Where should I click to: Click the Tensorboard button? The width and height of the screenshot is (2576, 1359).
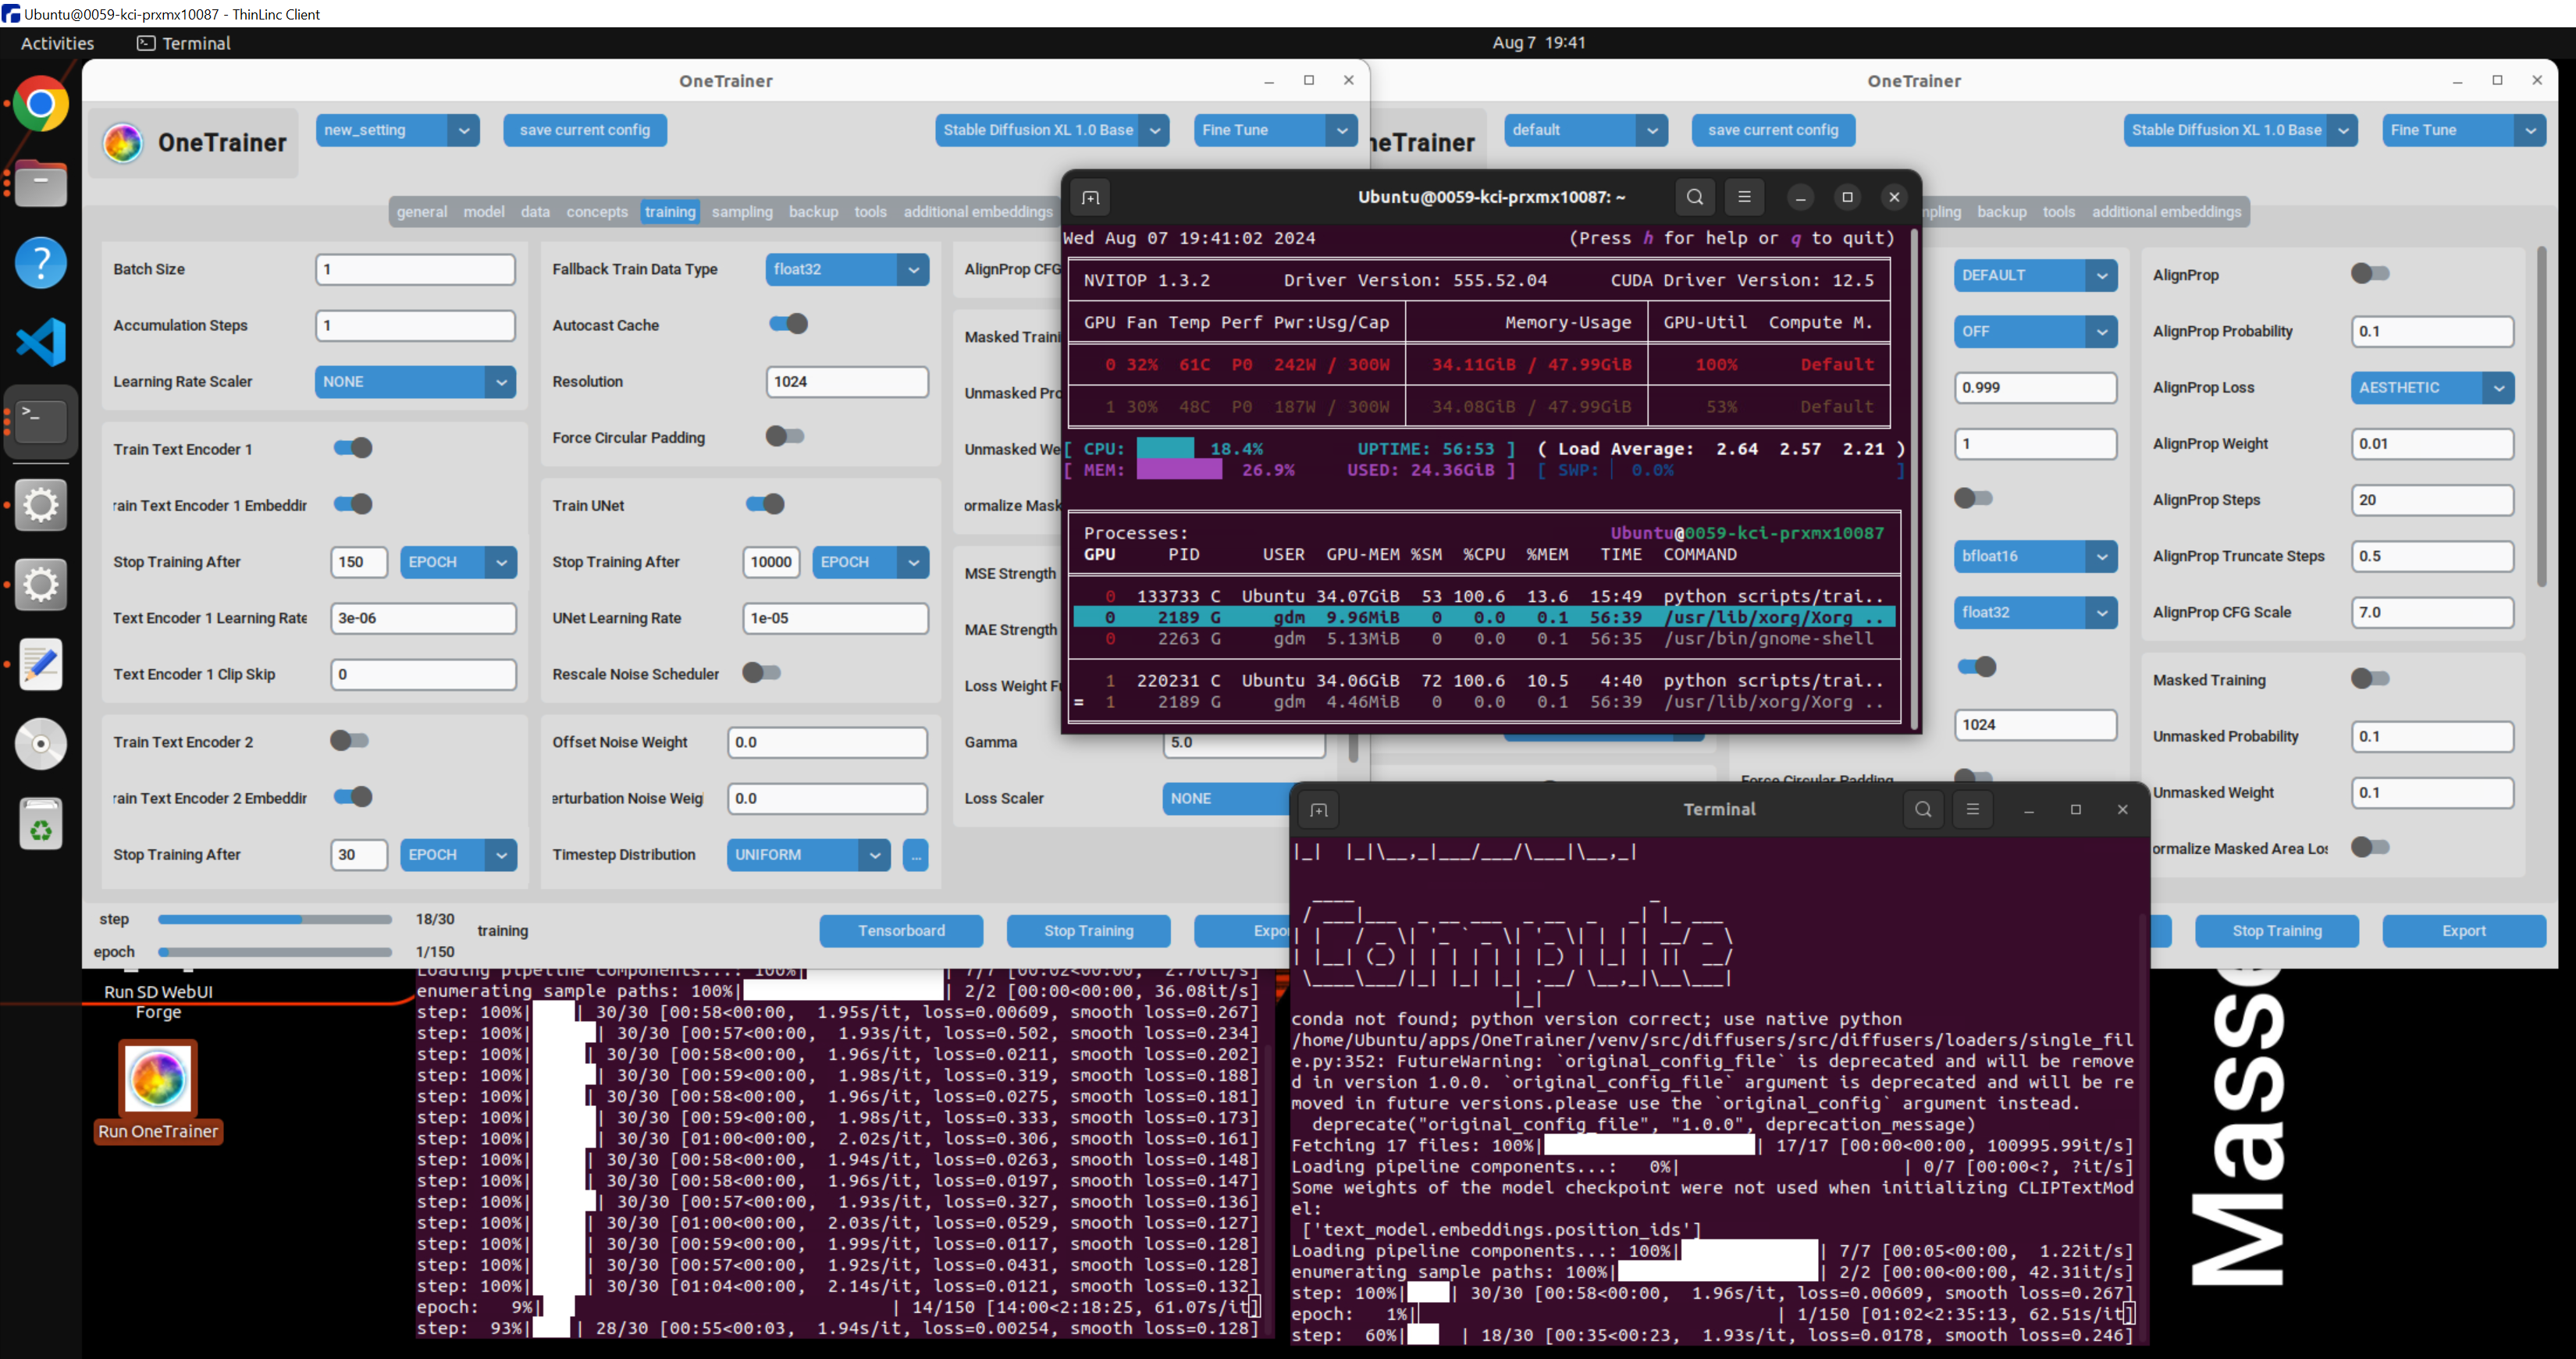coord(900,931)
